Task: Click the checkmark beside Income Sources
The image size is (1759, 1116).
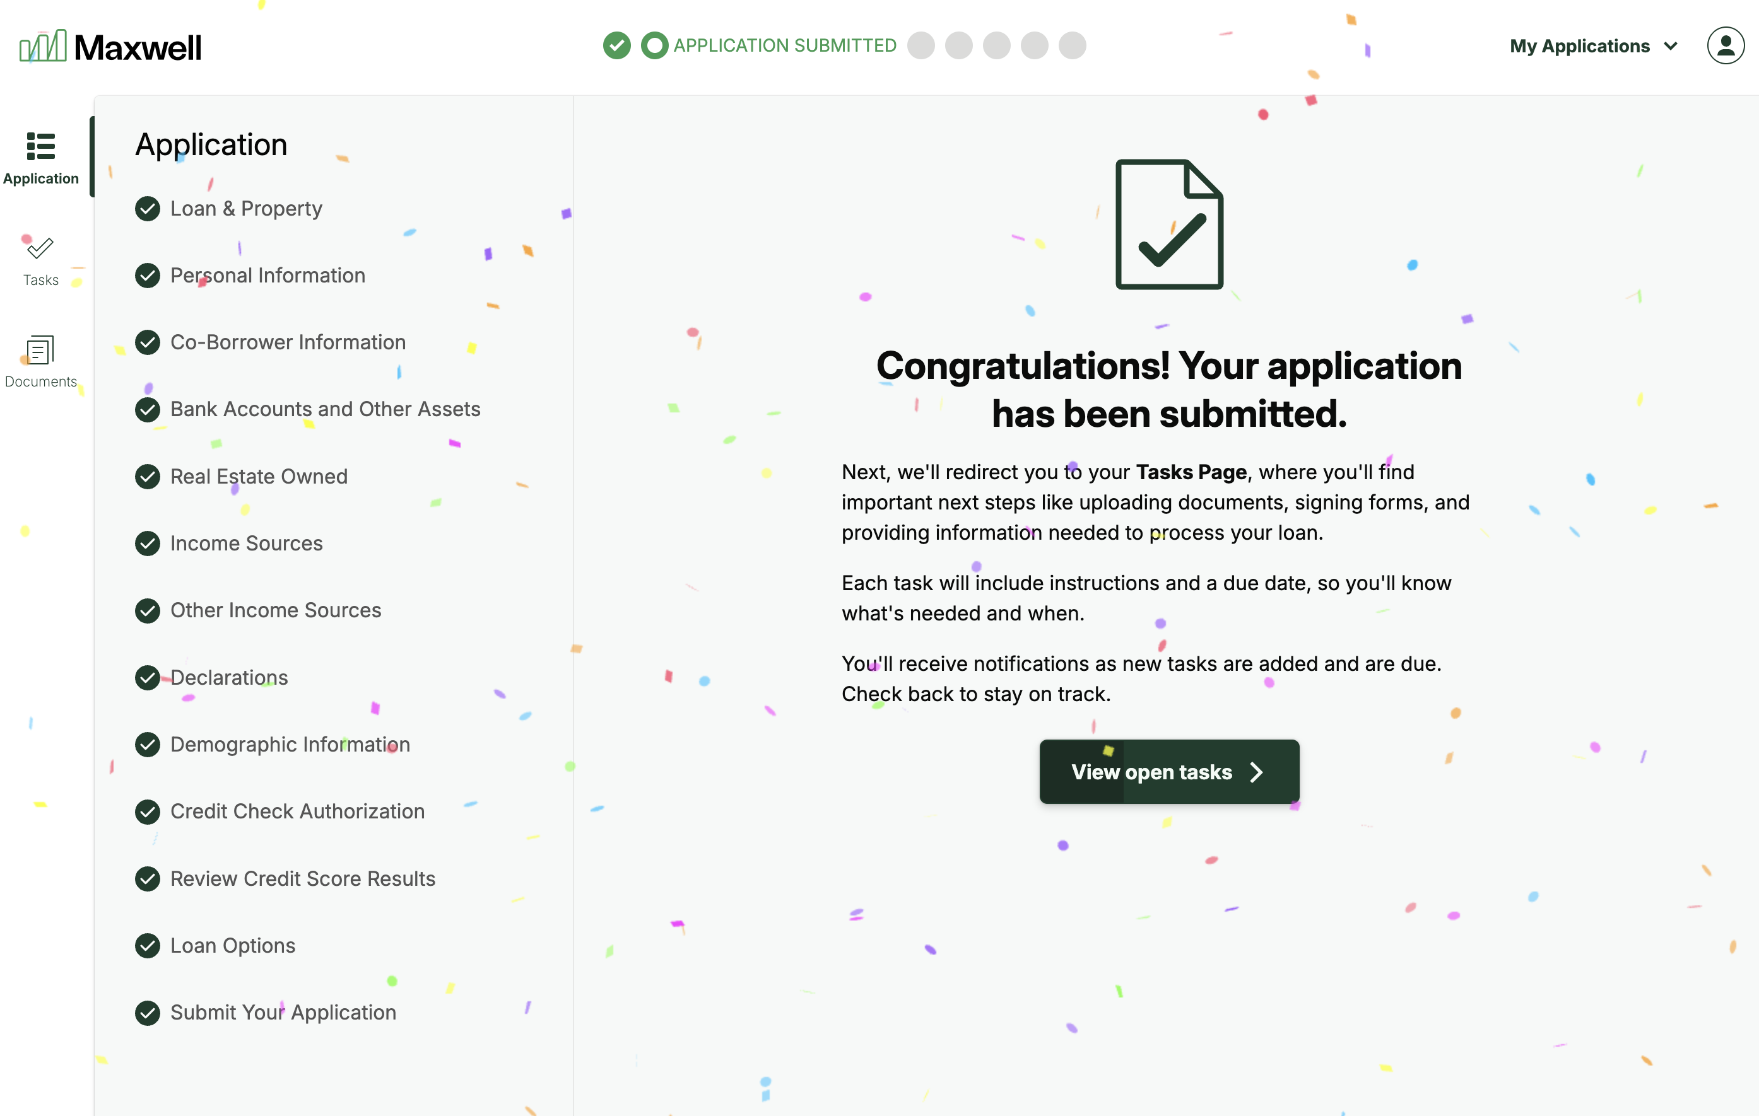Action: tap(148, 543)
